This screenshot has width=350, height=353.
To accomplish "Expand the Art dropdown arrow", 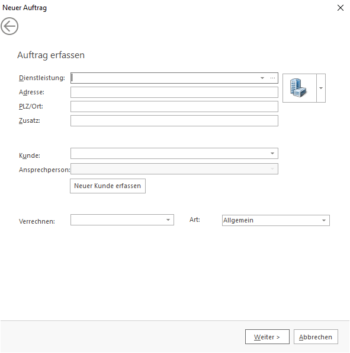I will 324,220.
